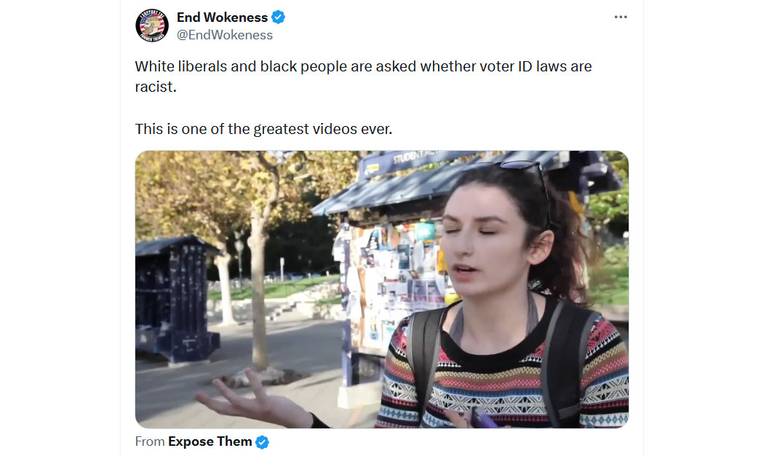Click the verified checkmark beside Expose Them
The width and height of the screenshot is (764, 456).
pos(262,442)
